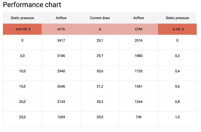The width and height of the screenshot is (201, 132).
Task: Select the 20,0 static pressure value
Action: pyautogui.click(x=22, y=102)
